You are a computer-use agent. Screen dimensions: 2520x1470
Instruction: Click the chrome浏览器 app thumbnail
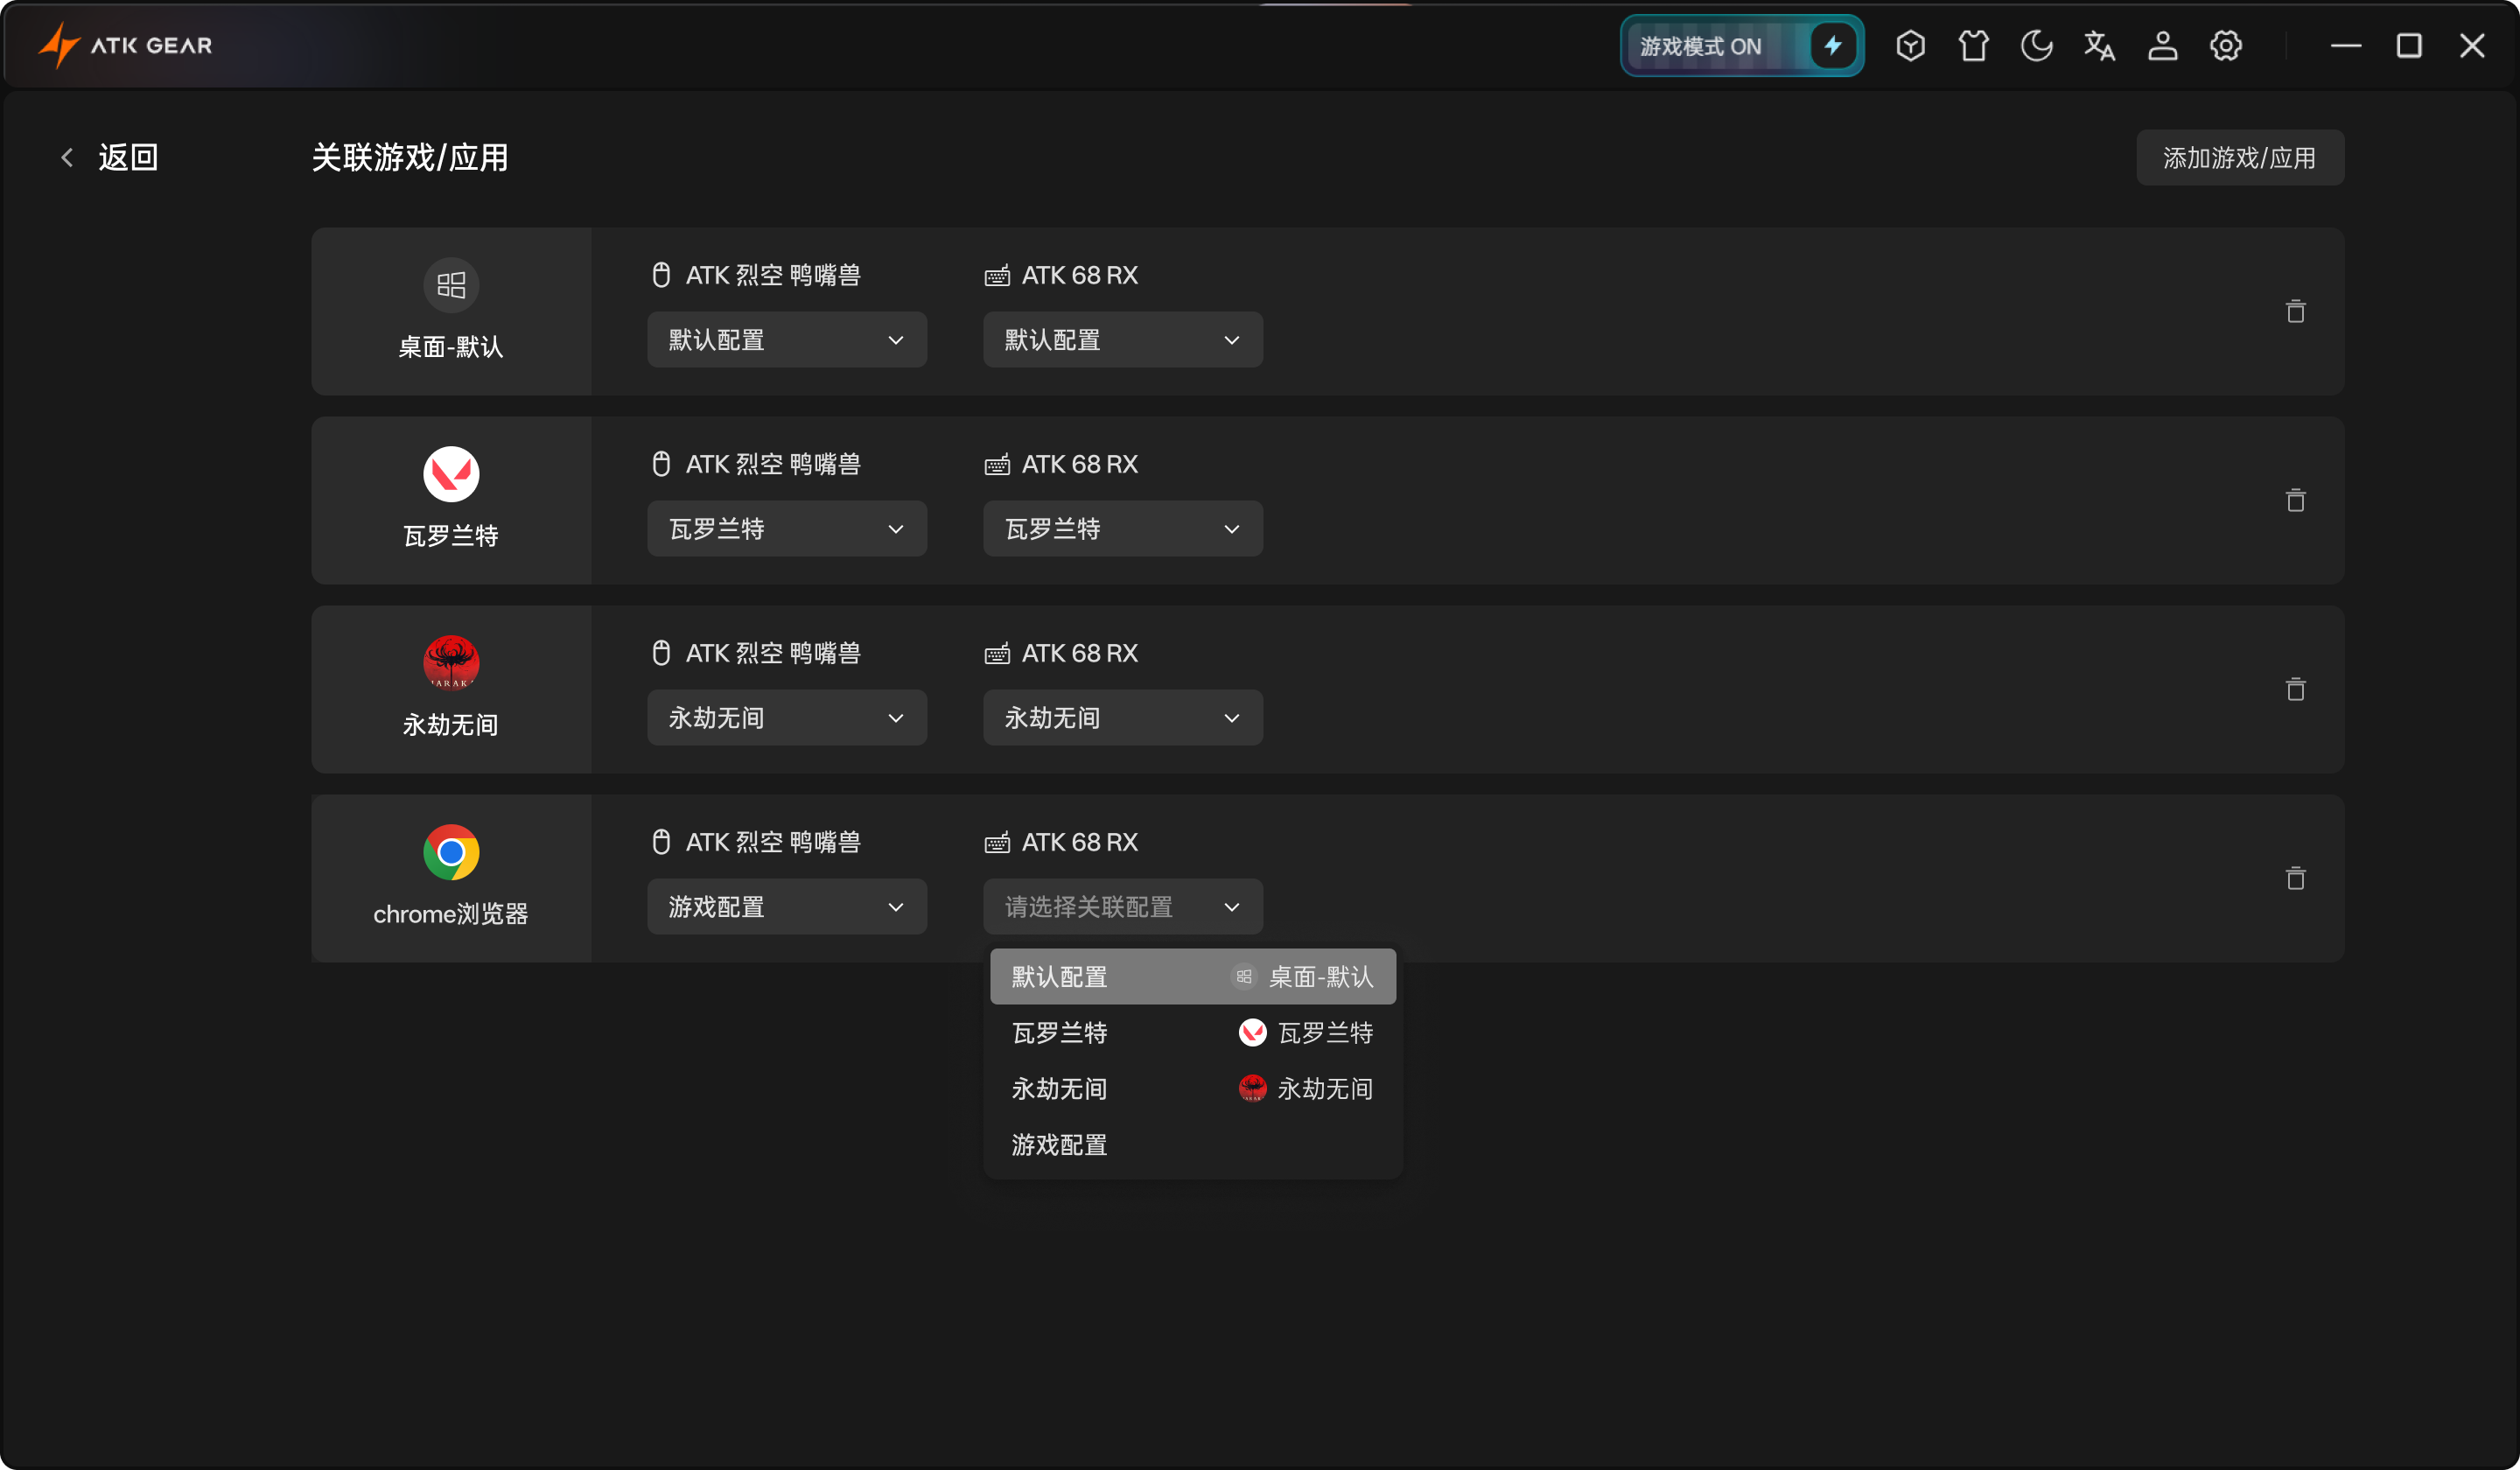(x=451, y=853)
